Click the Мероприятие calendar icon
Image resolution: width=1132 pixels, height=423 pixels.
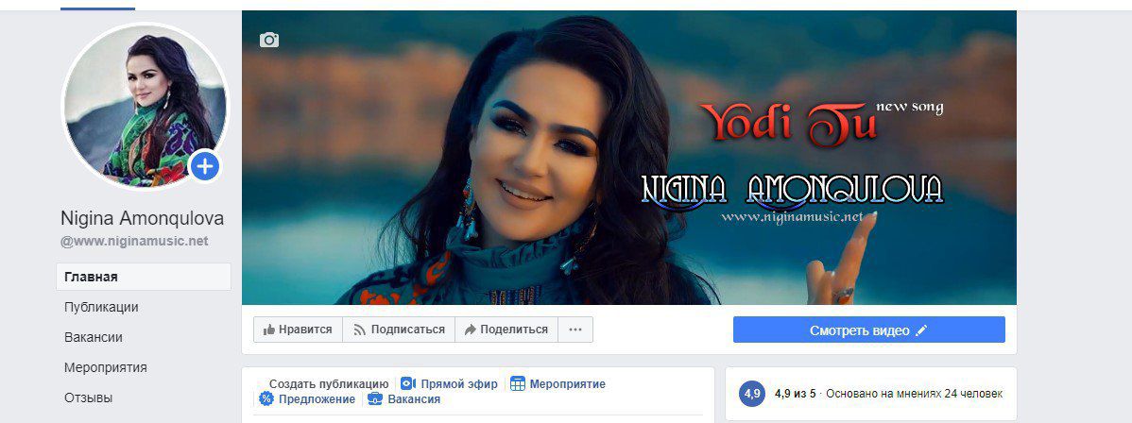coord(517,384)
